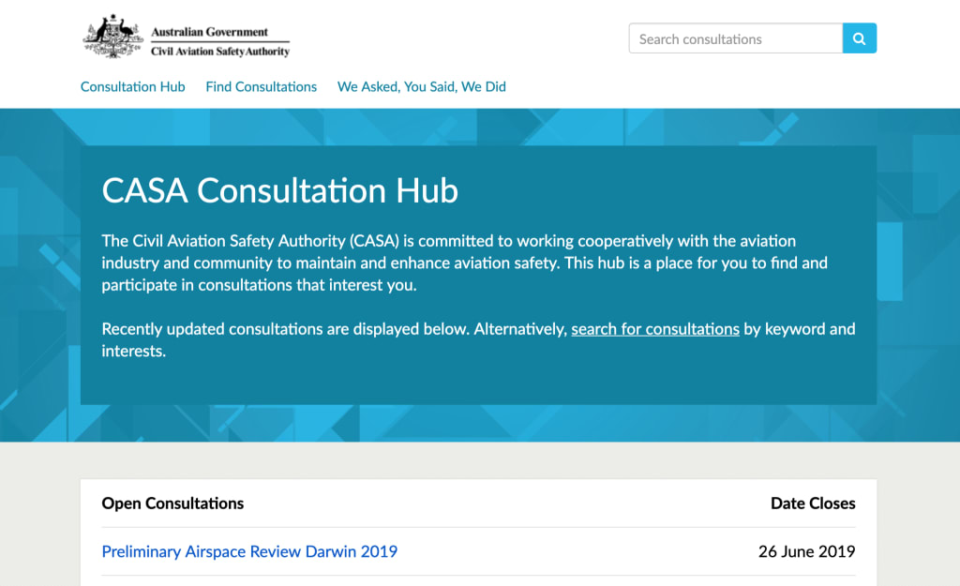The image size is (960, 586).
Task: Click the 'Australian Government' logo text
Action: (x=209, y=32)
